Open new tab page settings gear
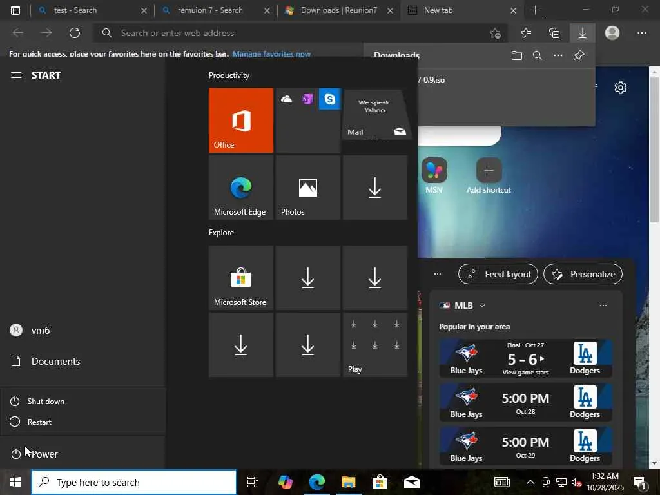Screen dimensions: 660x495 tap(621, 88)
